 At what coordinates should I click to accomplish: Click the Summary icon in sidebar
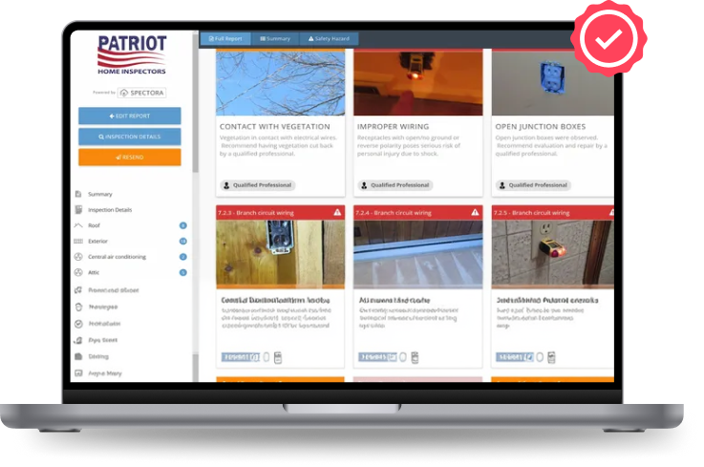click(x=77, y=194)
